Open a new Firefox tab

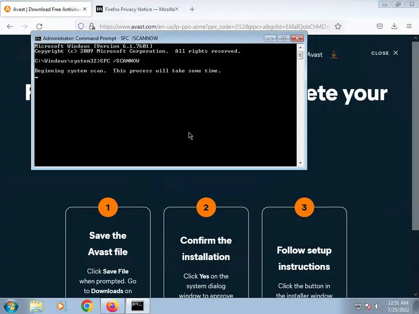click(192, 9)
